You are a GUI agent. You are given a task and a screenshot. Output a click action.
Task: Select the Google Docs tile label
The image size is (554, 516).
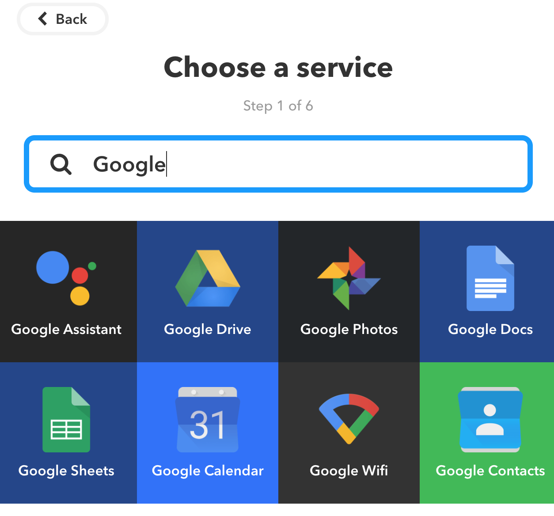click(490, 330)
